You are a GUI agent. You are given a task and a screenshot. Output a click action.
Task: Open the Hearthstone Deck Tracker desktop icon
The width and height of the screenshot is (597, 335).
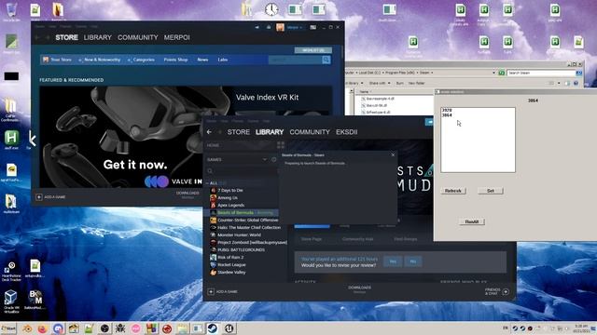click(x=11, y=271)
